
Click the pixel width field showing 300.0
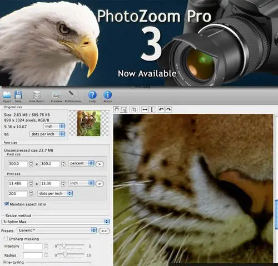[x=18, y=164]
